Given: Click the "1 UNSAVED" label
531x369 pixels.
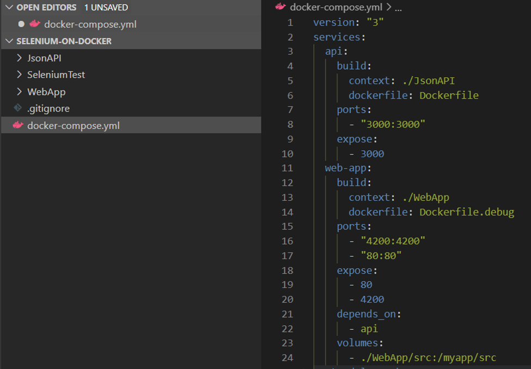Looking at the screenshot, I should tap(106, 8).
